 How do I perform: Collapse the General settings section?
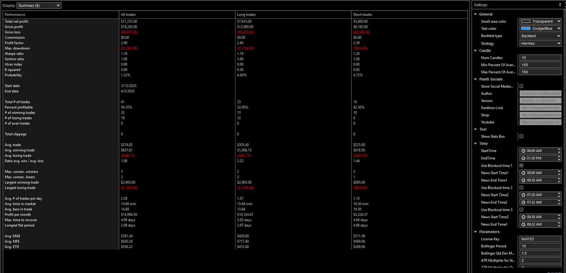[x=476, y=14]
